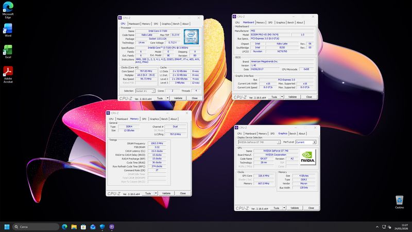Open the taskbar clock and date

(401, 227)
